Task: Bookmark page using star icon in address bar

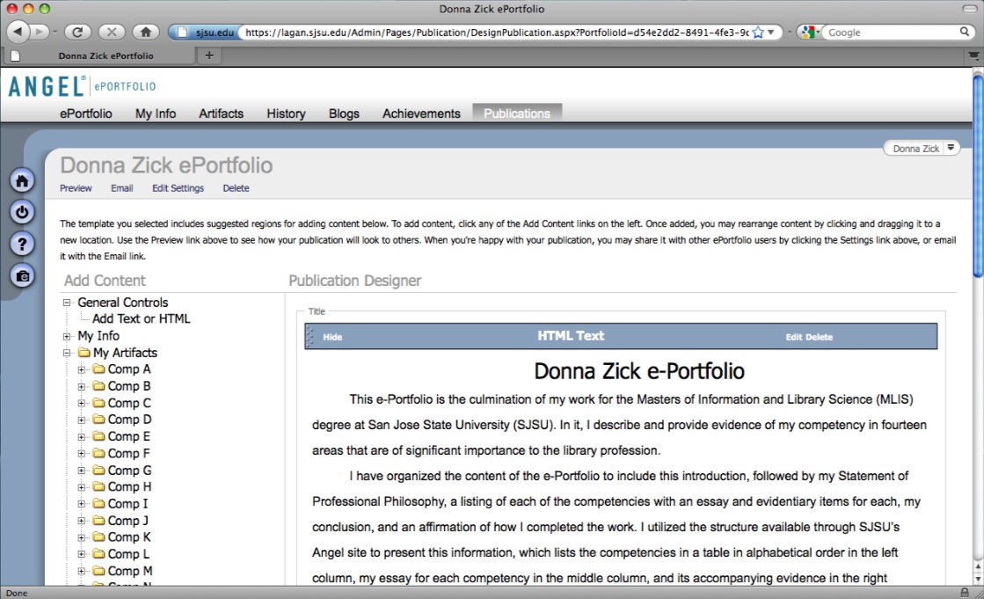Action: point(758,33)
